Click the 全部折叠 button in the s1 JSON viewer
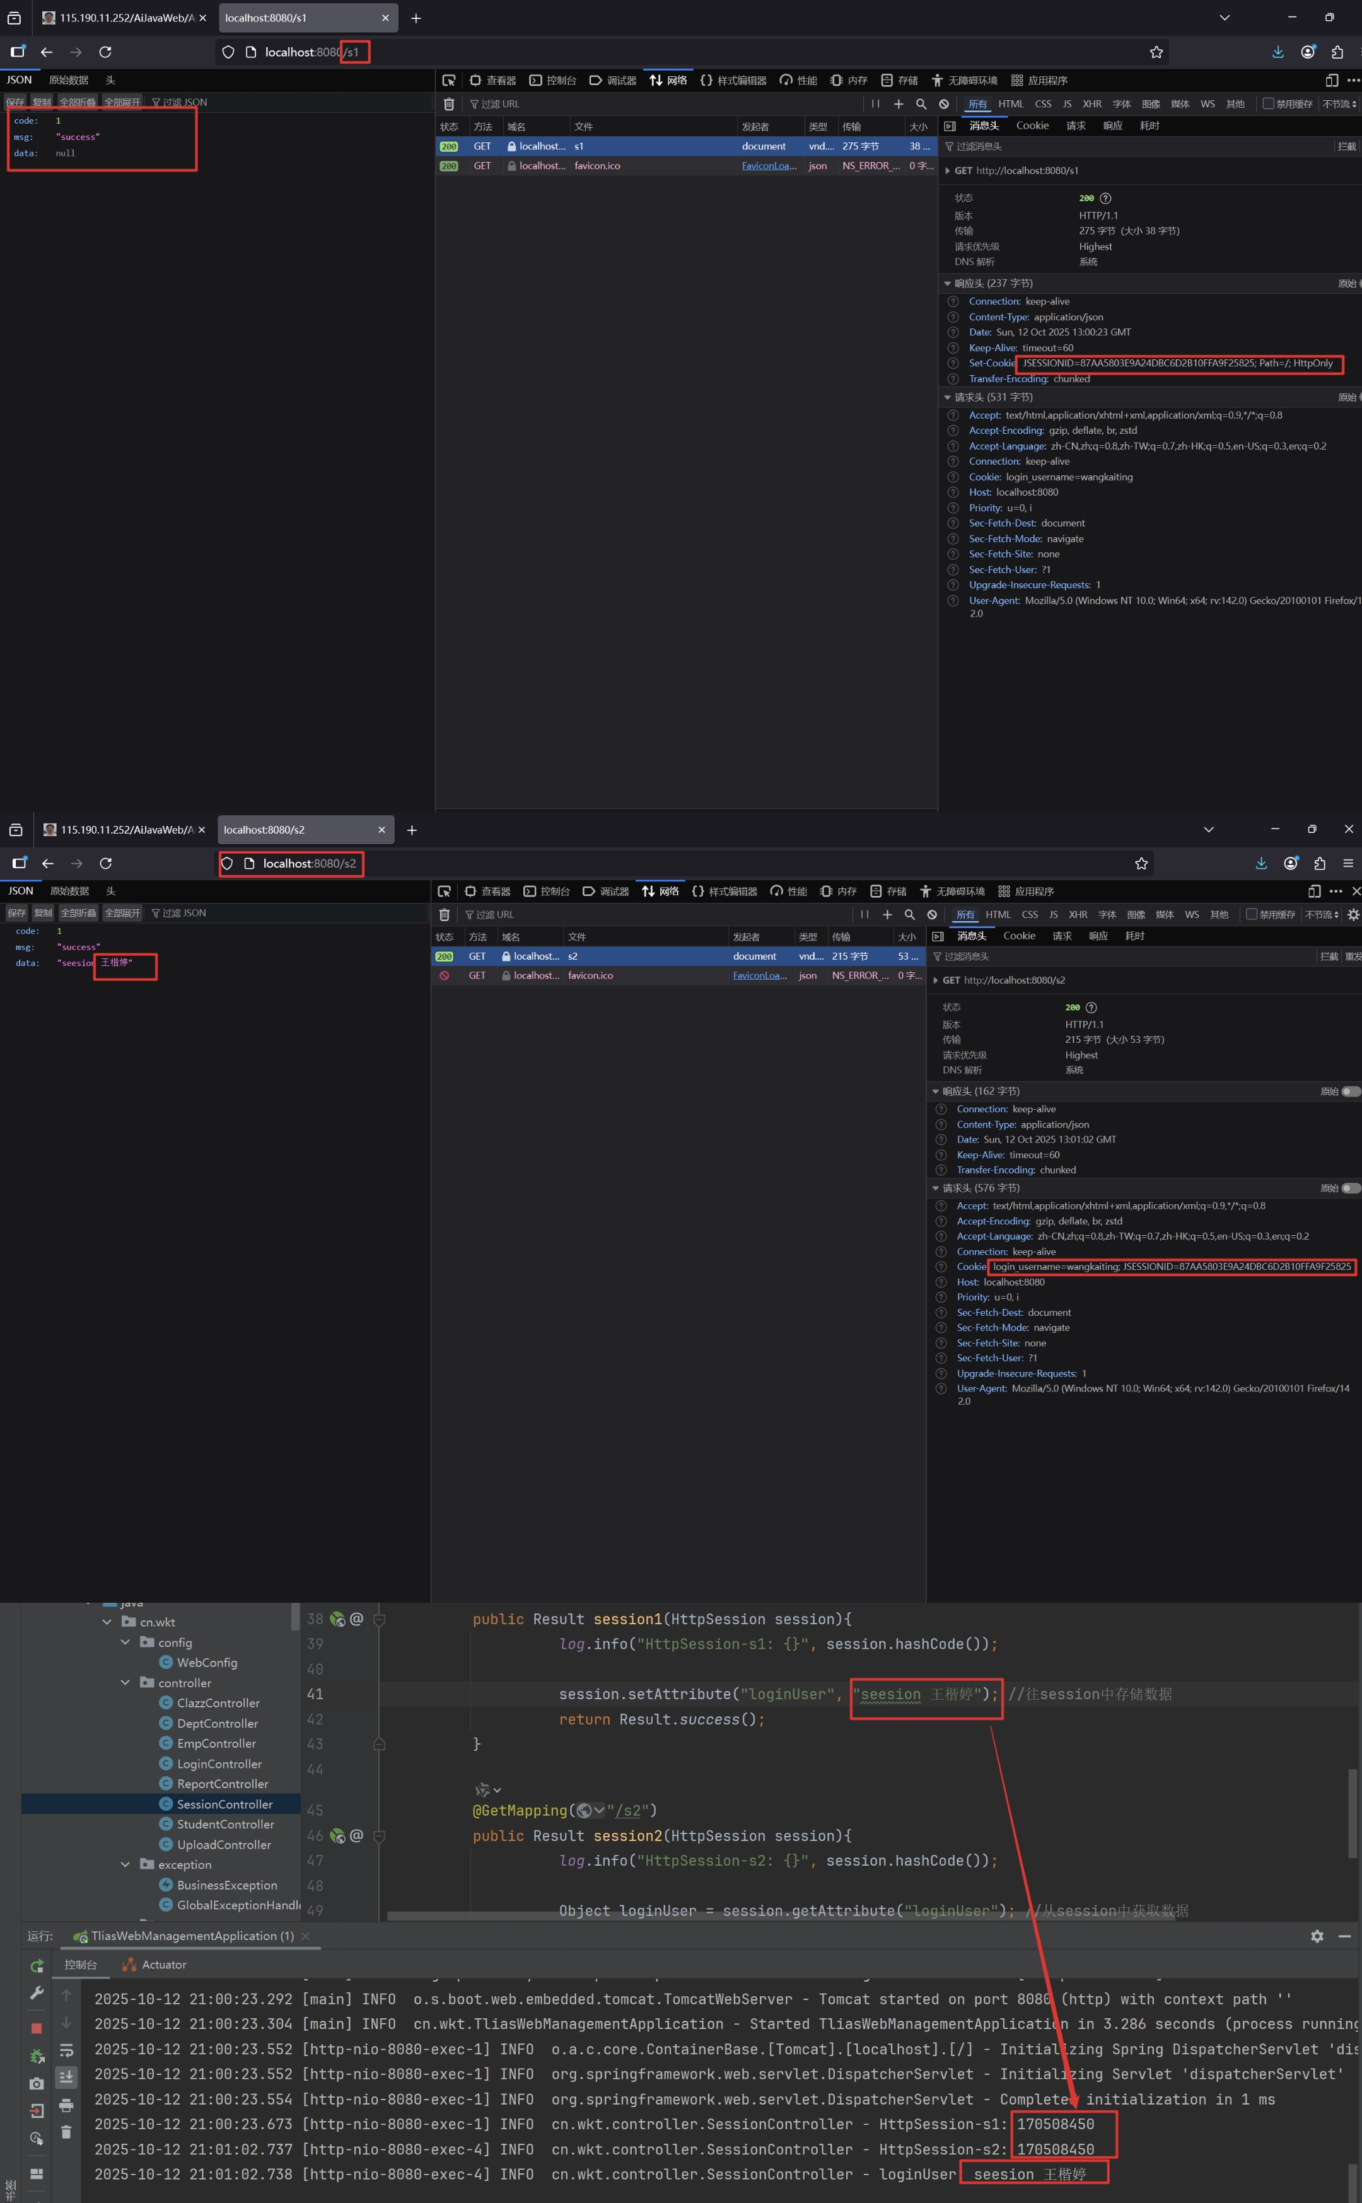Viewport: 1362px width, 2203px height. click(x=78, y=102)
